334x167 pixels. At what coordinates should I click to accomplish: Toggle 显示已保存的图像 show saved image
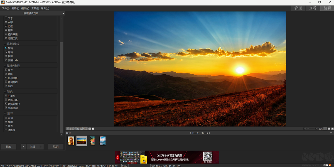77,129
